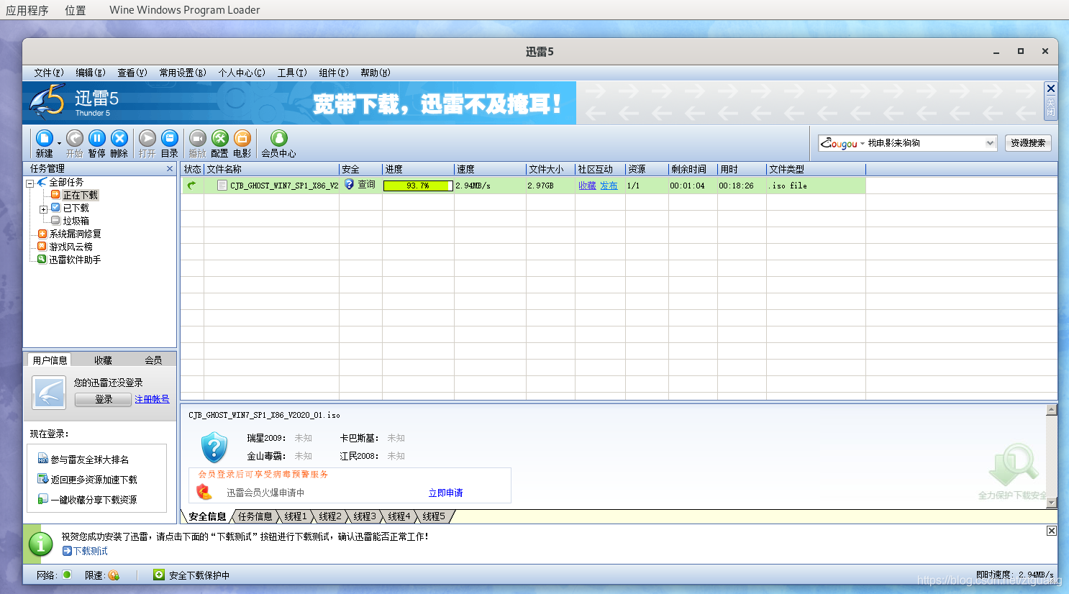This screenshot has width=1069, height=594.
Task: Open the 位置 system menu
Action: [x=76, y=10]
